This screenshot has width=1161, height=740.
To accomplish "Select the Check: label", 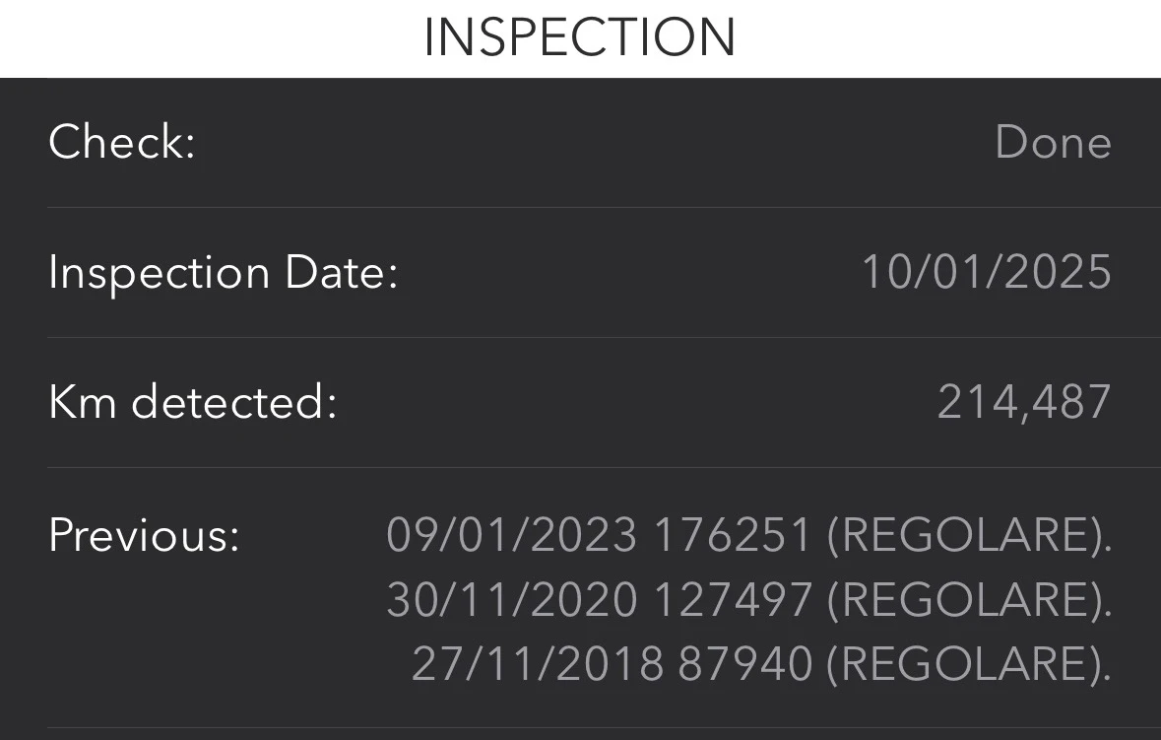I will [122, 143].
